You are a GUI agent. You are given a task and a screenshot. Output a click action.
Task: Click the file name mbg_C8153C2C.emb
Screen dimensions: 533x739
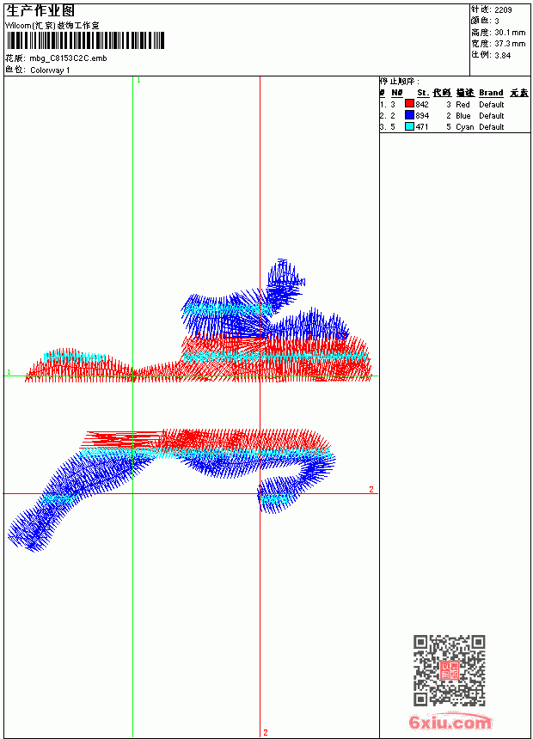(69, 58)
